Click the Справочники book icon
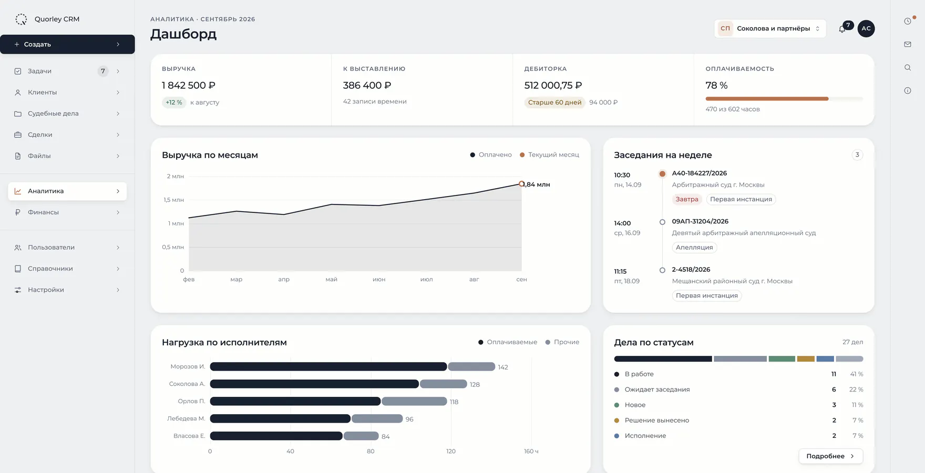This screenshot has height=473, width=925. click(x=18, y=269)
